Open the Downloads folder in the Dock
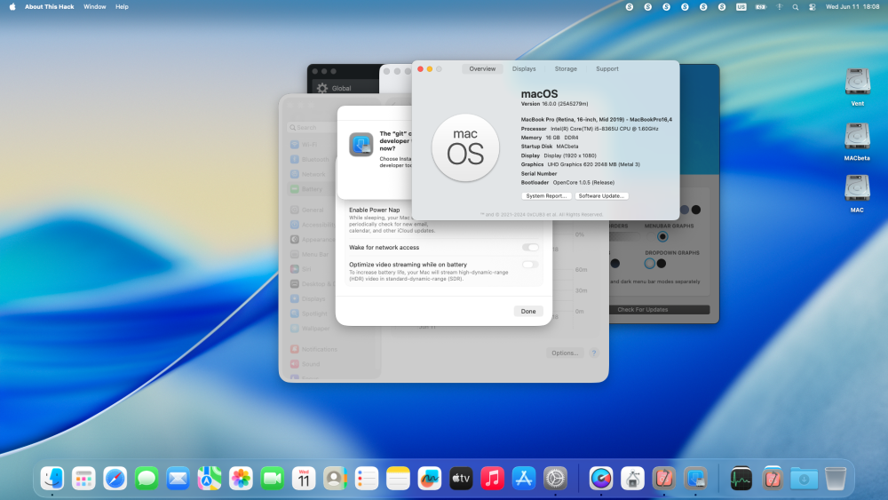The height and width of the screenshot is (500, 888). point(805,479)
